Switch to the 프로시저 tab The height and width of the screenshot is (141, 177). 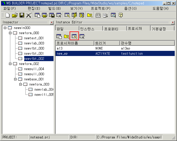139,28
